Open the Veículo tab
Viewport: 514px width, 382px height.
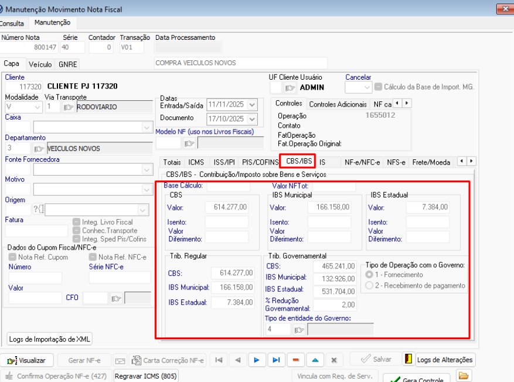[x=40, y=64]
